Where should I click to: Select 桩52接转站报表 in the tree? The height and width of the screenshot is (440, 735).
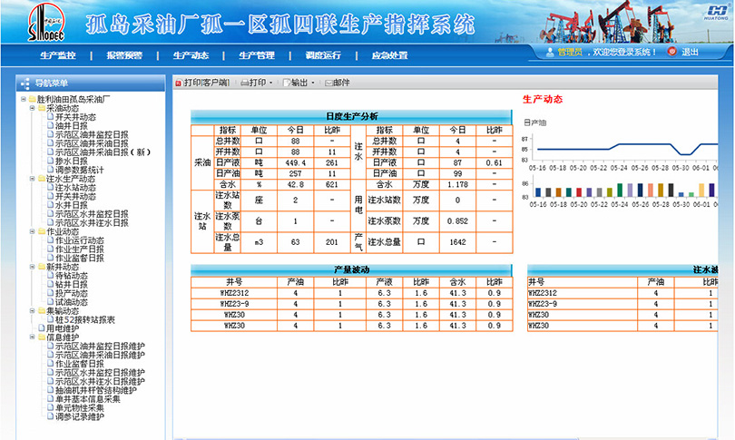click(84, 319)
